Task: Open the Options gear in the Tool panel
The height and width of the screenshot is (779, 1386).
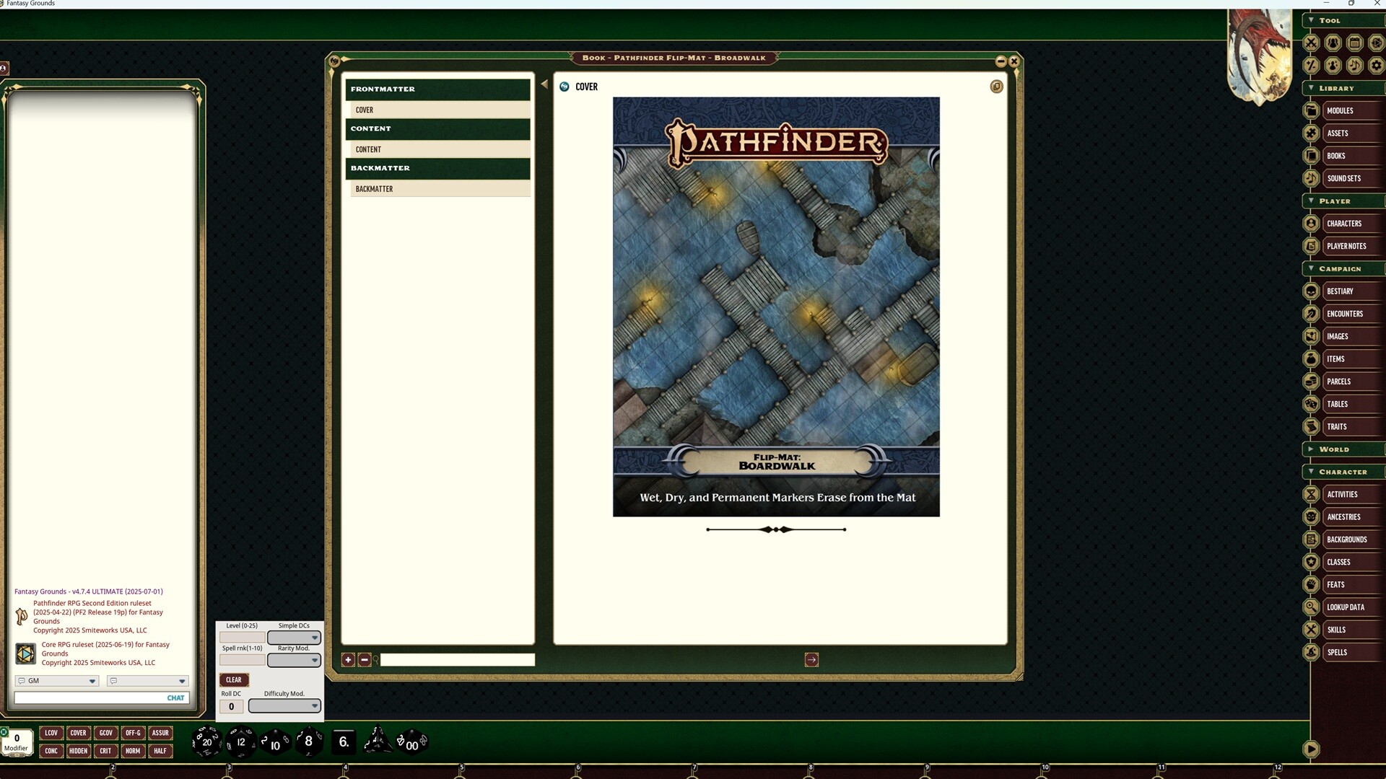Action: (x=1377, y=65)
